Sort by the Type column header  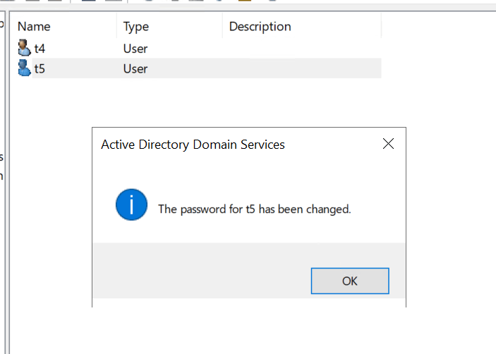[136, 27]
